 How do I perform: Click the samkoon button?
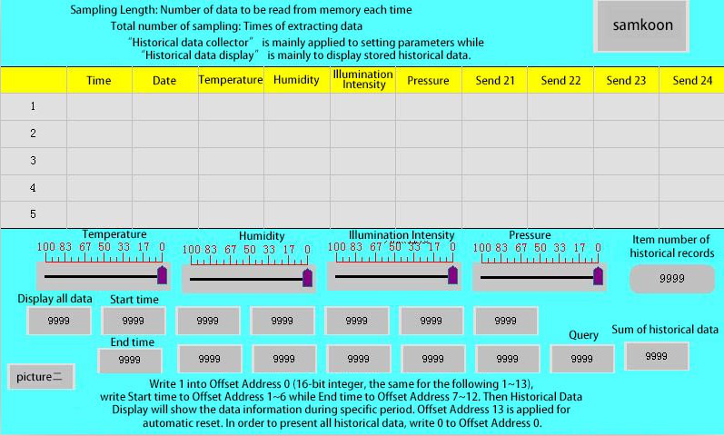tap(643, 25)
